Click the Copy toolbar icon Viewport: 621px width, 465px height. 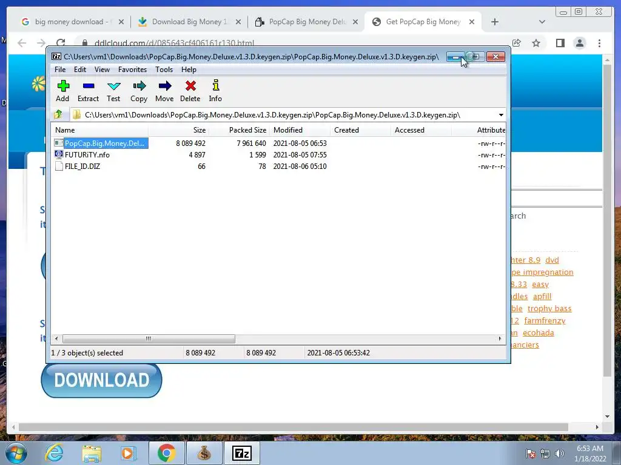[x=139, y=91]
